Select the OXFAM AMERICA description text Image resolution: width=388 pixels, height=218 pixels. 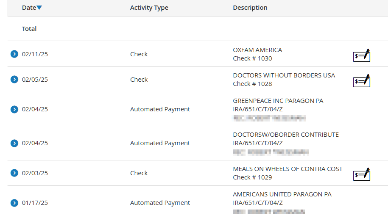coord(257,50)
